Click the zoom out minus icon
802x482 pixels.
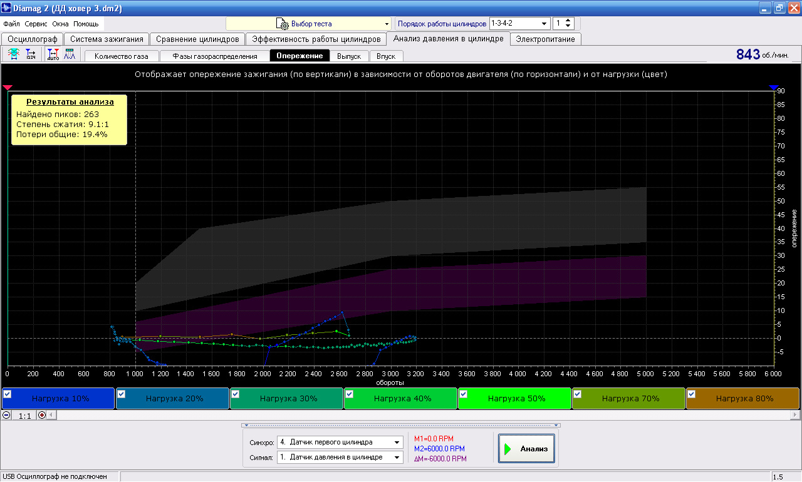(6, 414)
